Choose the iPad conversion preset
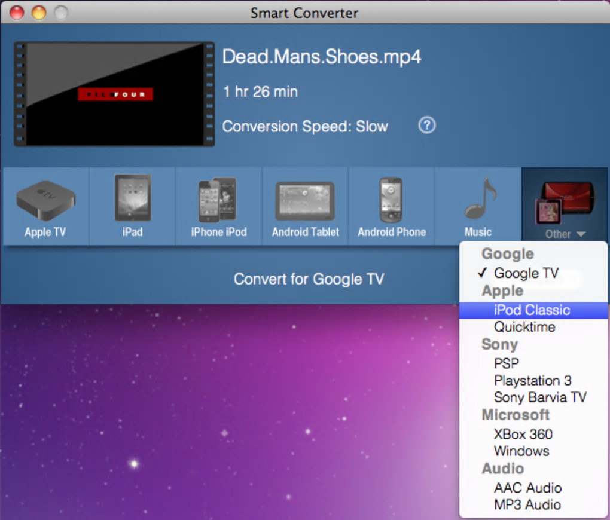 (x=132, y=207)
